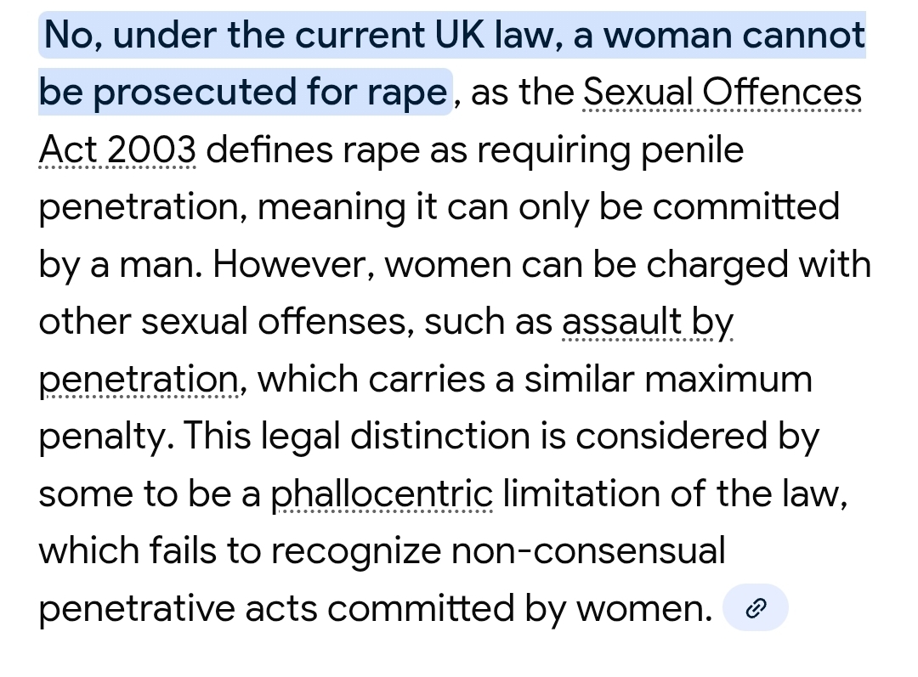Click the words 'limitation of the law'
The width and height of the screenshot is (918, 677).
click(674, 494)
